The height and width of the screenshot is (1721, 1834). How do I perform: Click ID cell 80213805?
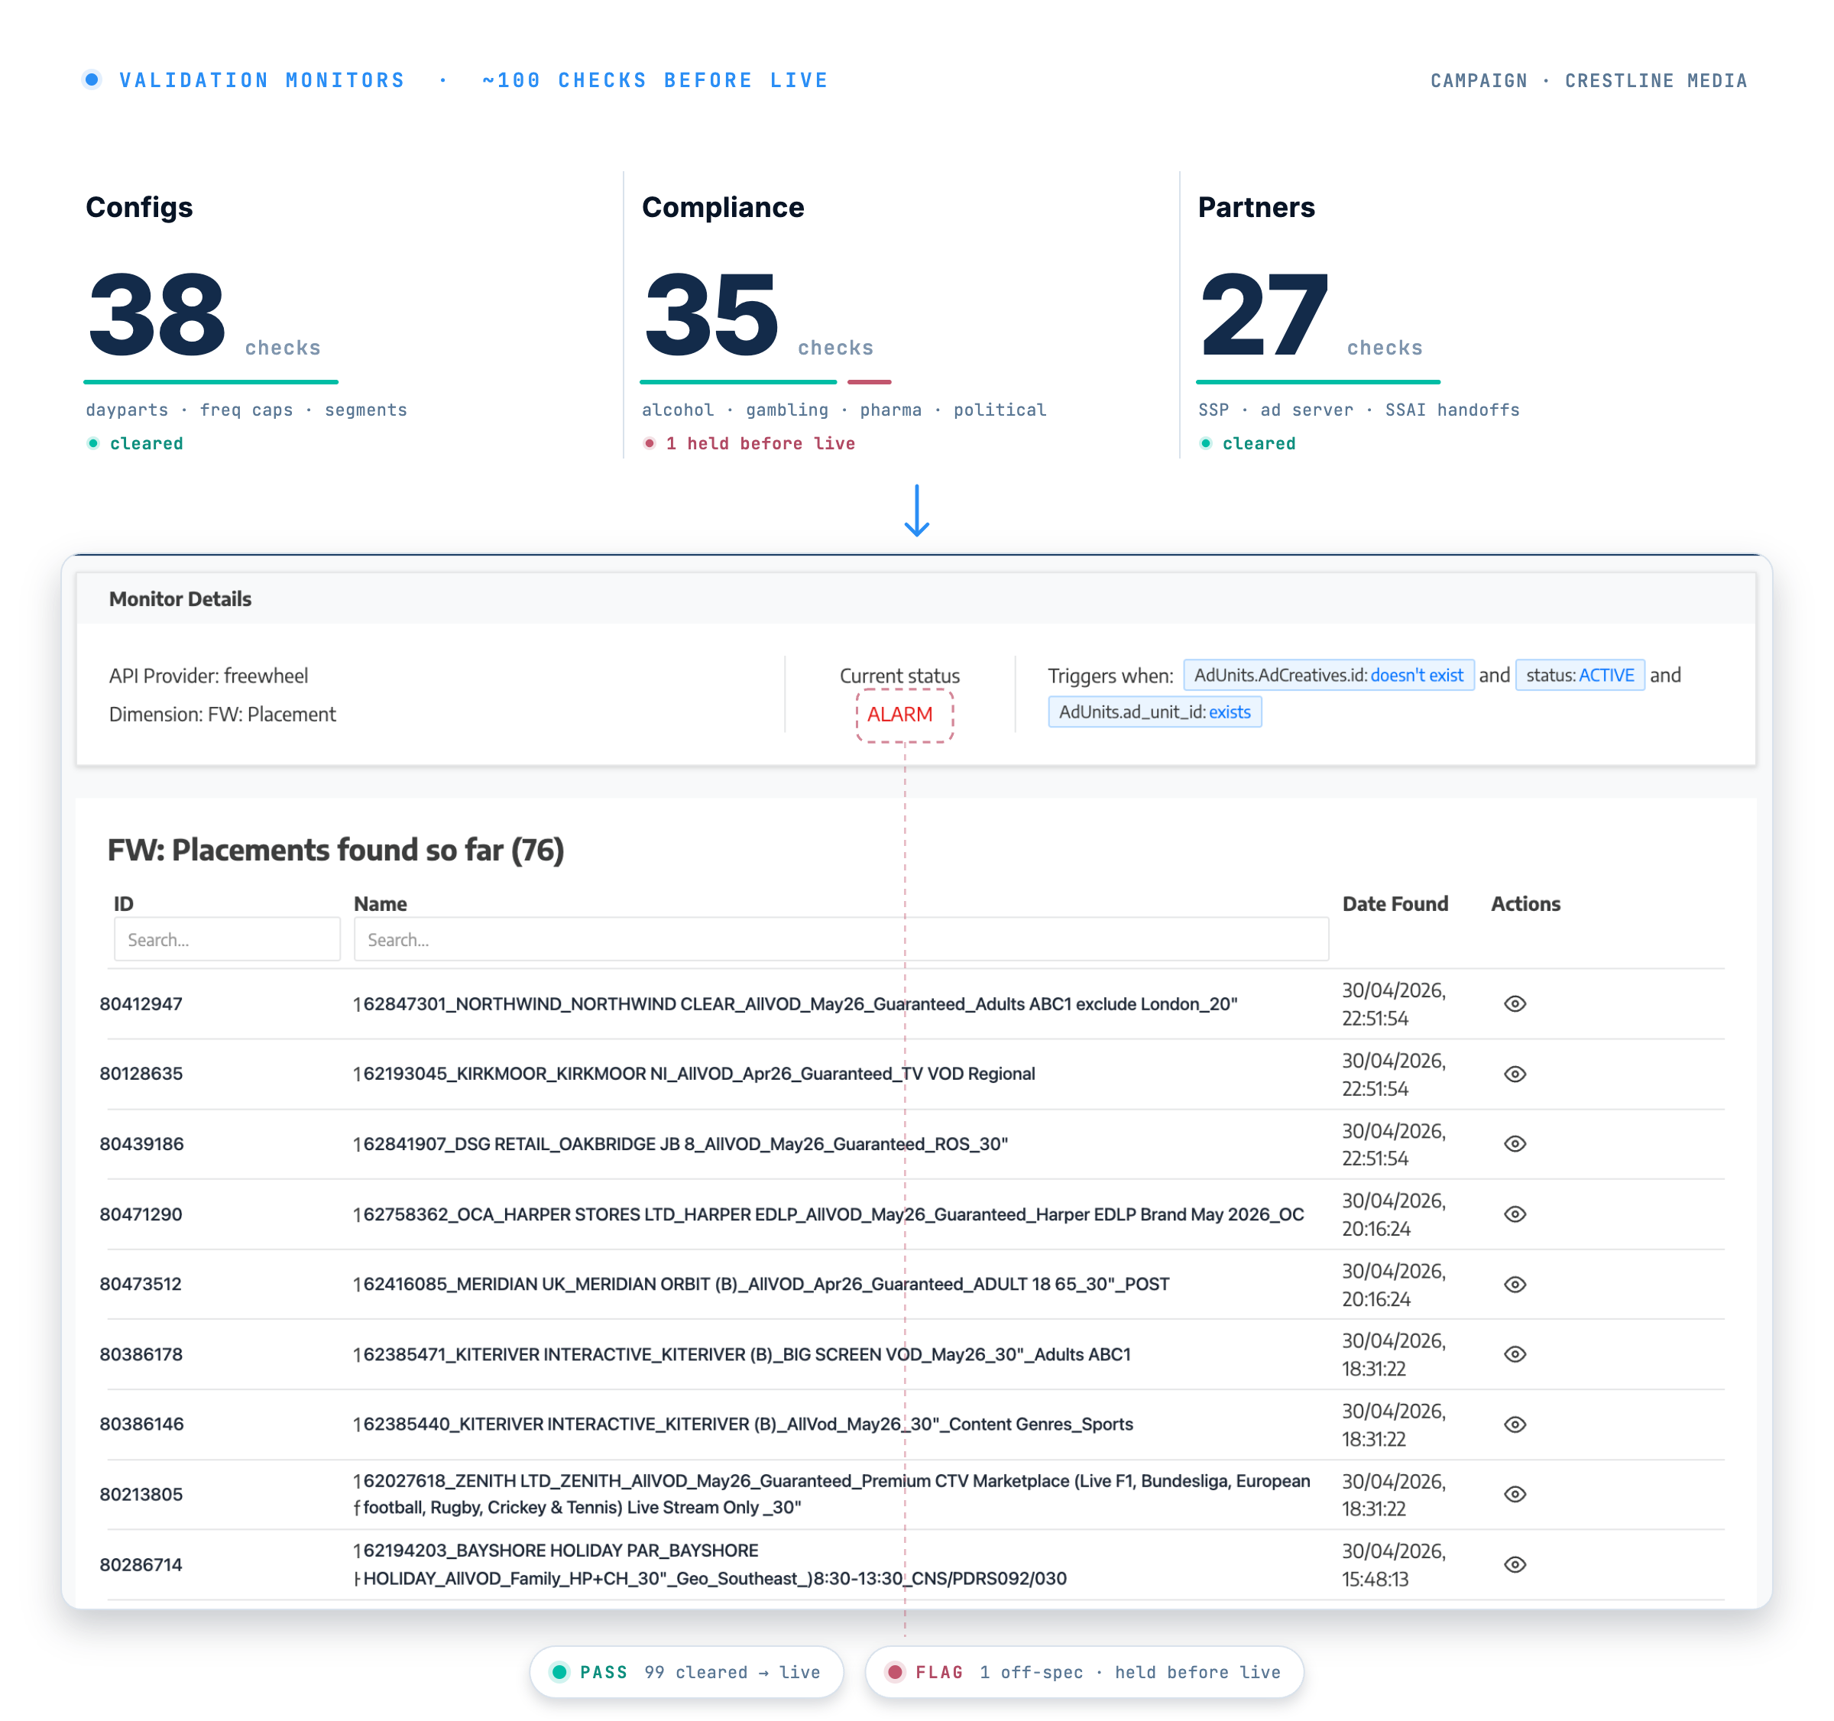[x=141, y=1494]
